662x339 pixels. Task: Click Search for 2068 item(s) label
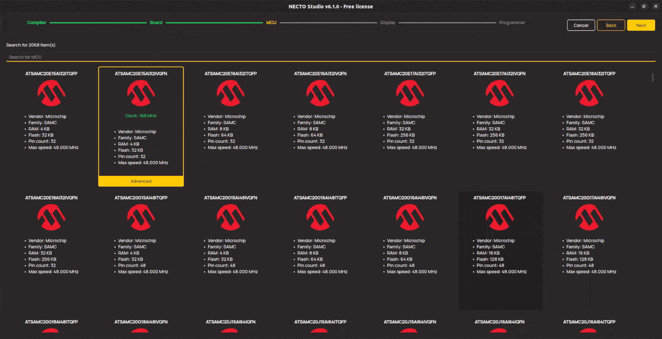31,45
